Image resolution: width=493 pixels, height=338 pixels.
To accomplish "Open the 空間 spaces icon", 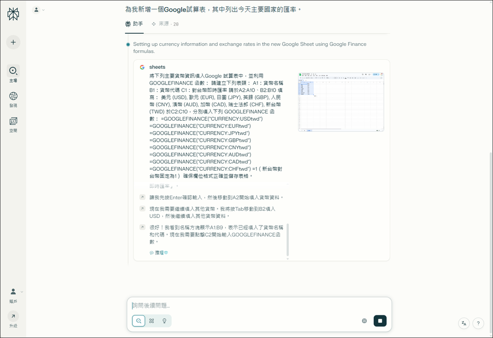I will point(13,121).
